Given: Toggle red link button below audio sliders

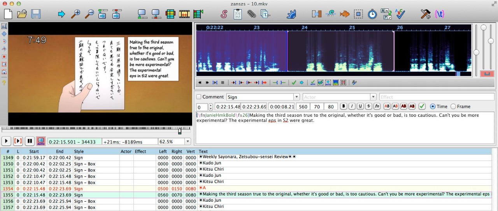Looking at the screenshot, I should (x=486, y=74).
